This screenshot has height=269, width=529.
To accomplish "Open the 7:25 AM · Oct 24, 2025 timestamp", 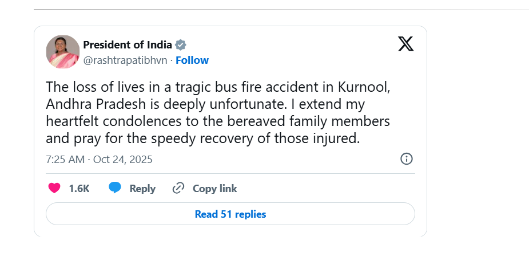I will (x=99, y=160).
